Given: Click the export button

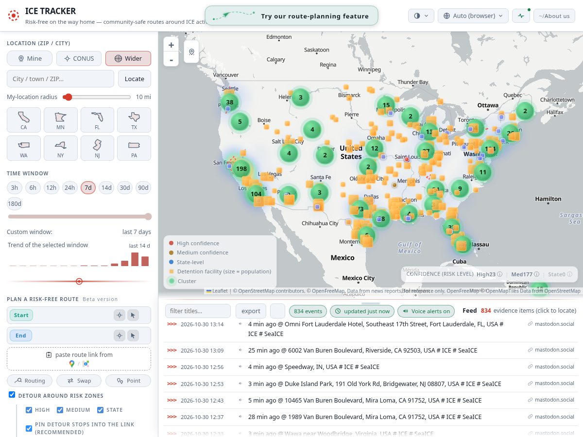Looking at the screenshot, I should pos(251,311).
